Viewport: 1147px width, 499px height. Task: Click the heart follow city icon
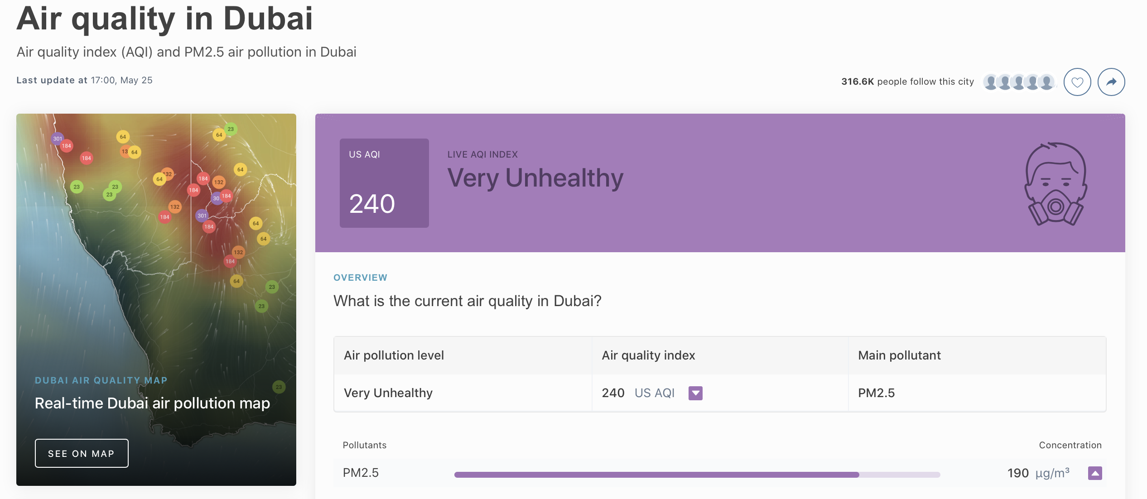(1077, 82)
